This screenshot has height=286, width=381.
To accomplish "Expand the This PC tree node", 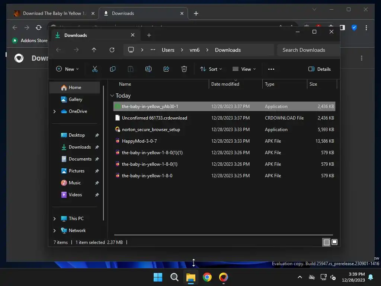I will [54, 219].
